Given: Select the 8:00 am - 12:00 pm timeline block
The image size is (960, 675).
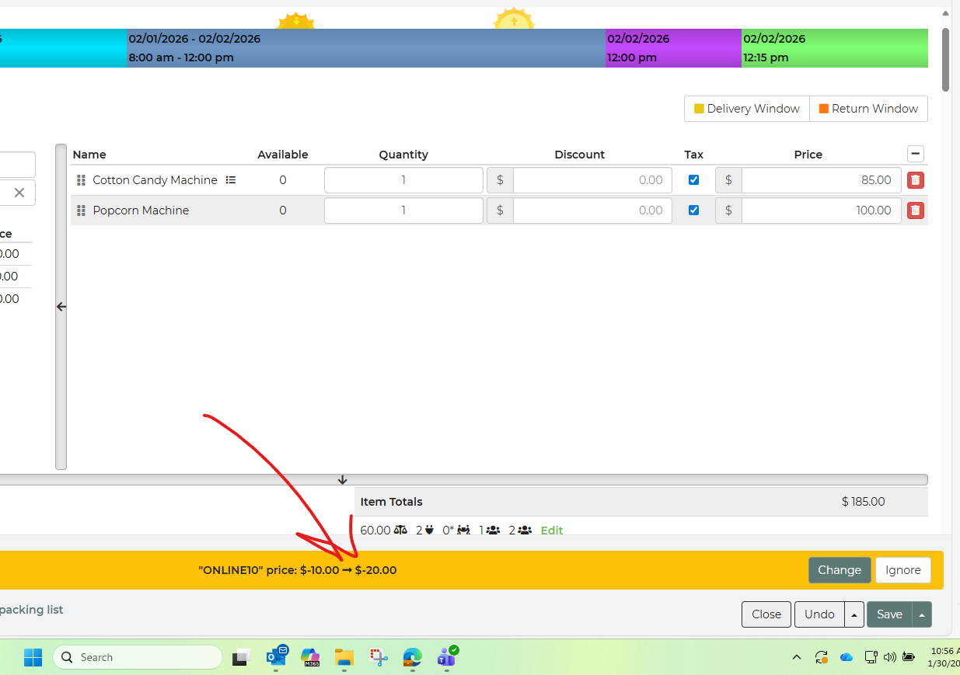Looking at the screenshot, I should pyautogui.click(x=365, y=48).
